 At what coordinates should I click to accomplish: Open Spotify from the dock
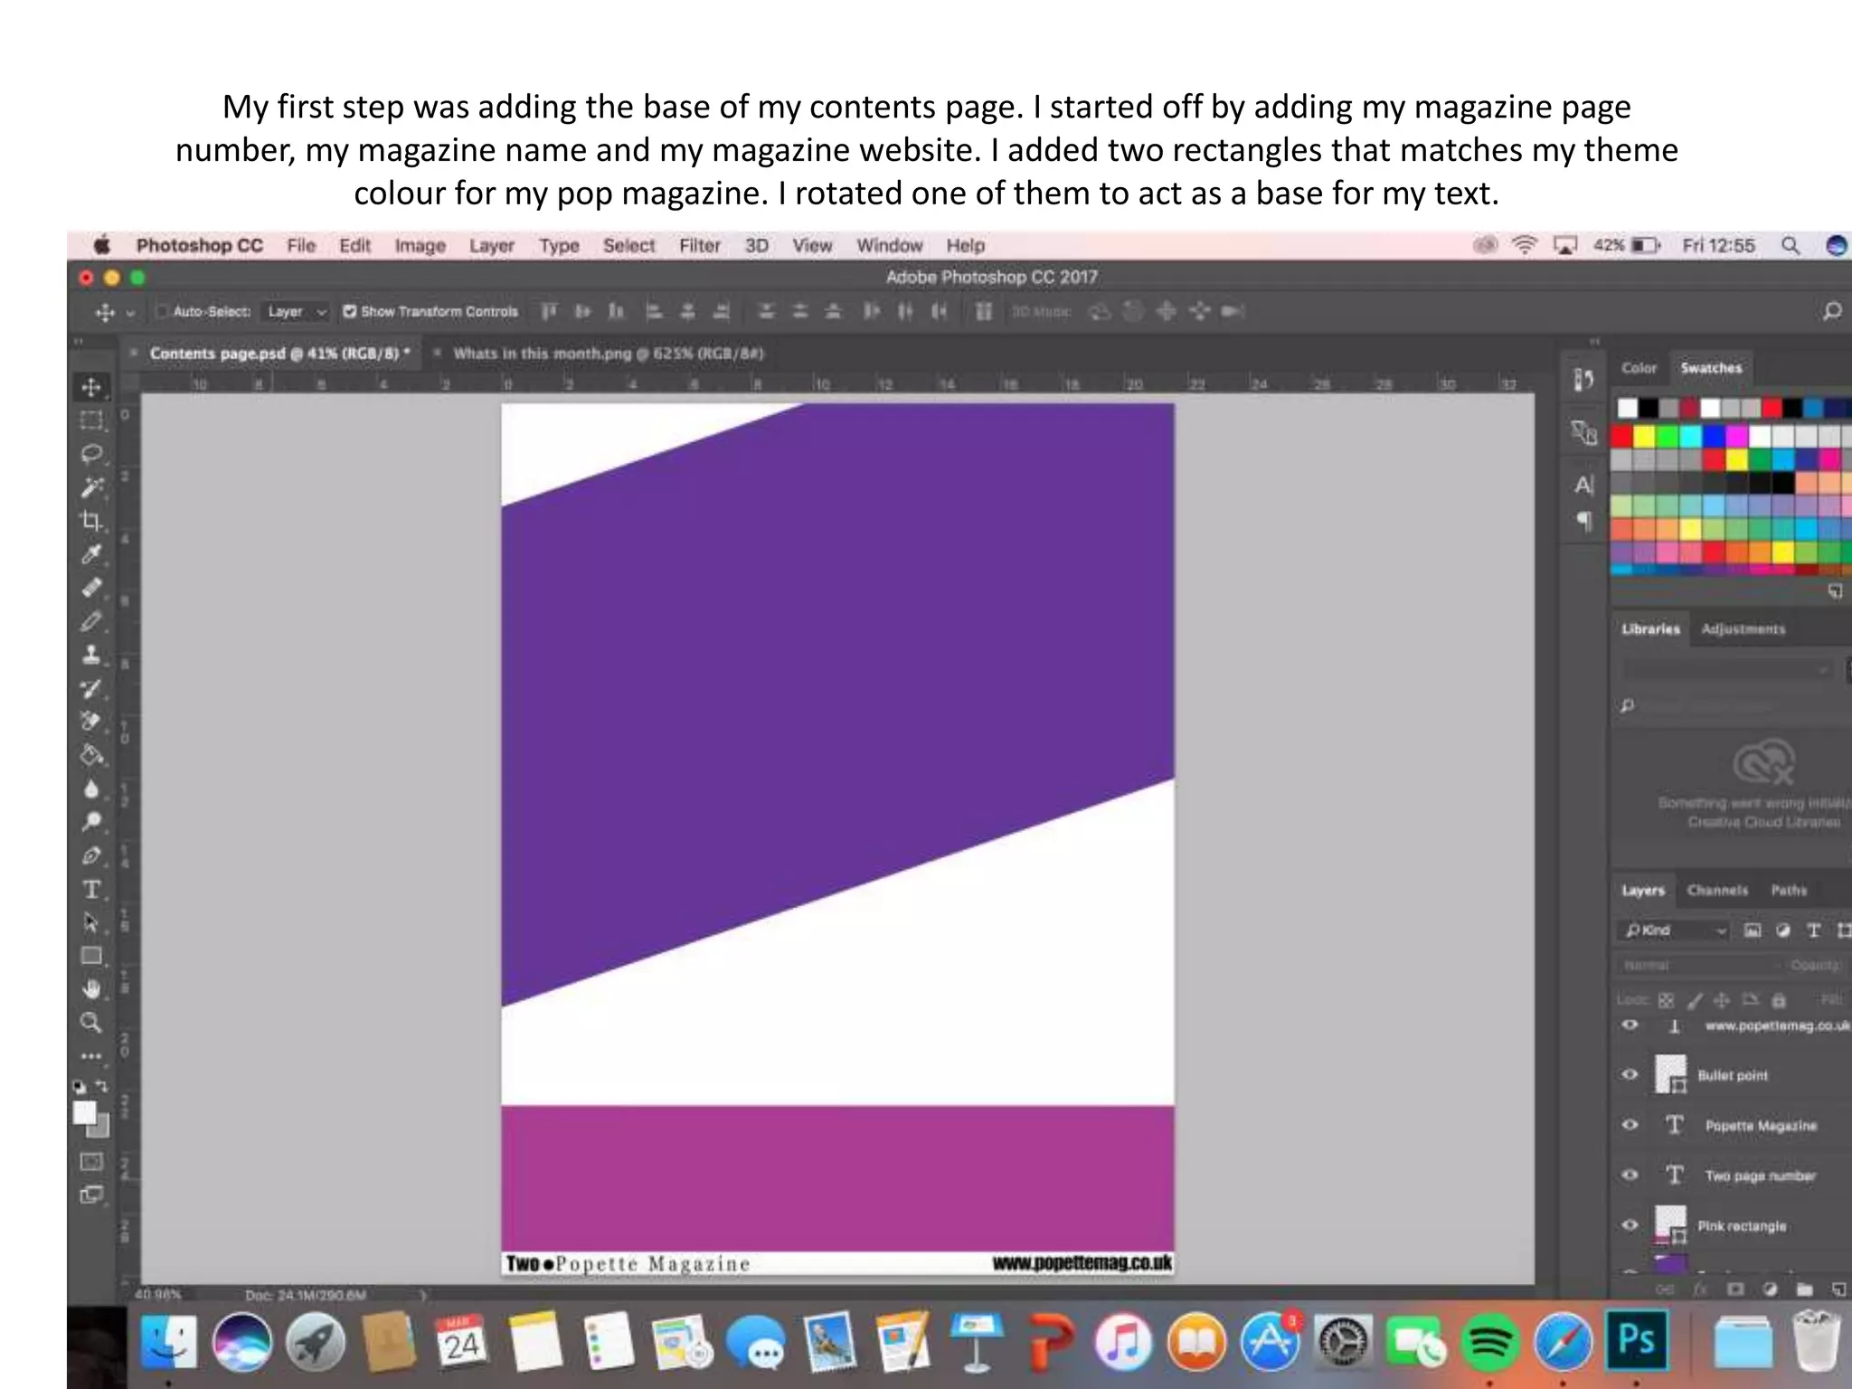1489,1343
